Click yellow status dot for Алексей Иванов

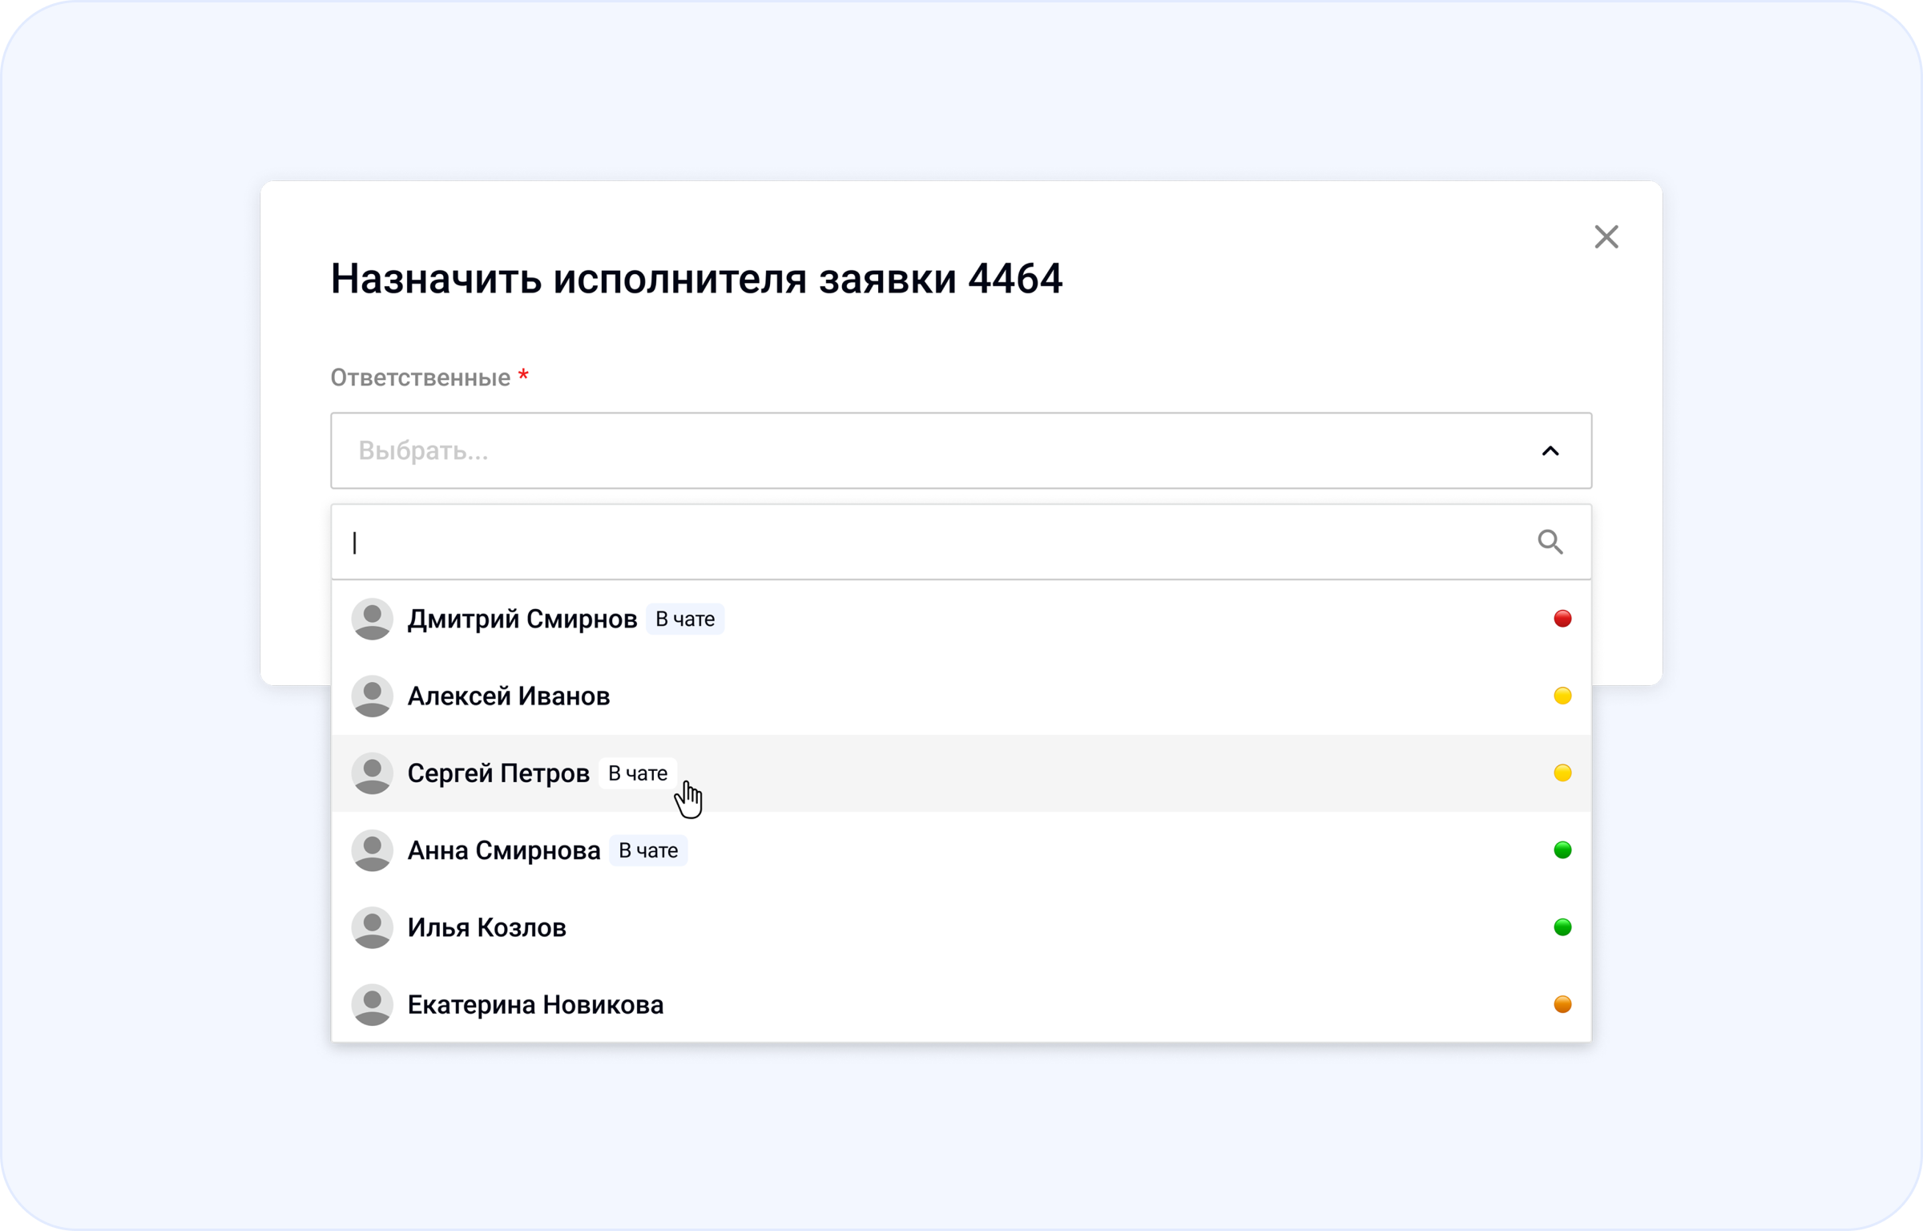point(1562,696)
